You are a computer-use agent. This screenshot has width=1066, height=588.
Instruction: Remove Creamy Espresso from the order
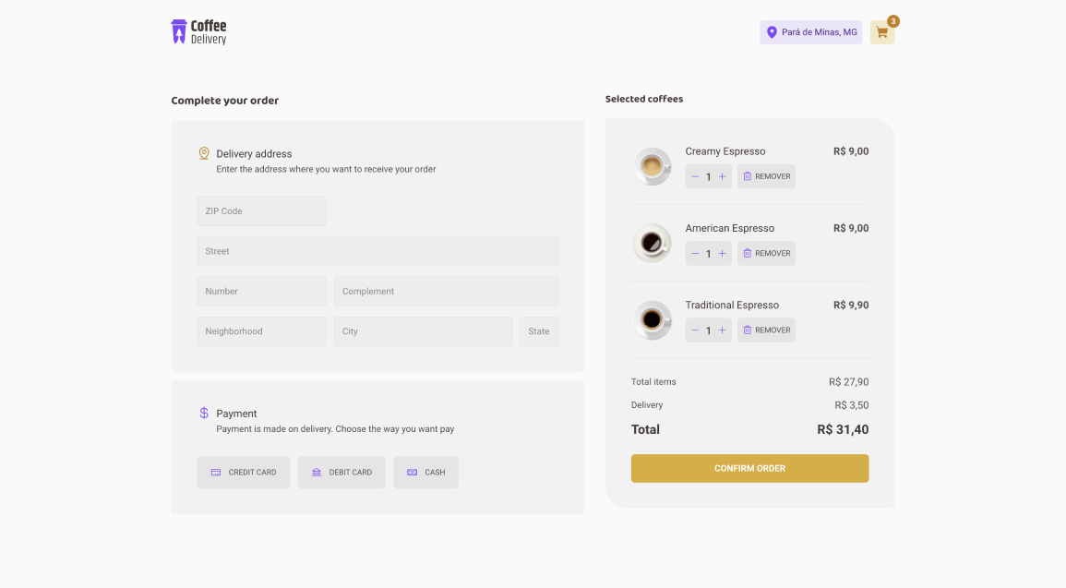(766, 176)
